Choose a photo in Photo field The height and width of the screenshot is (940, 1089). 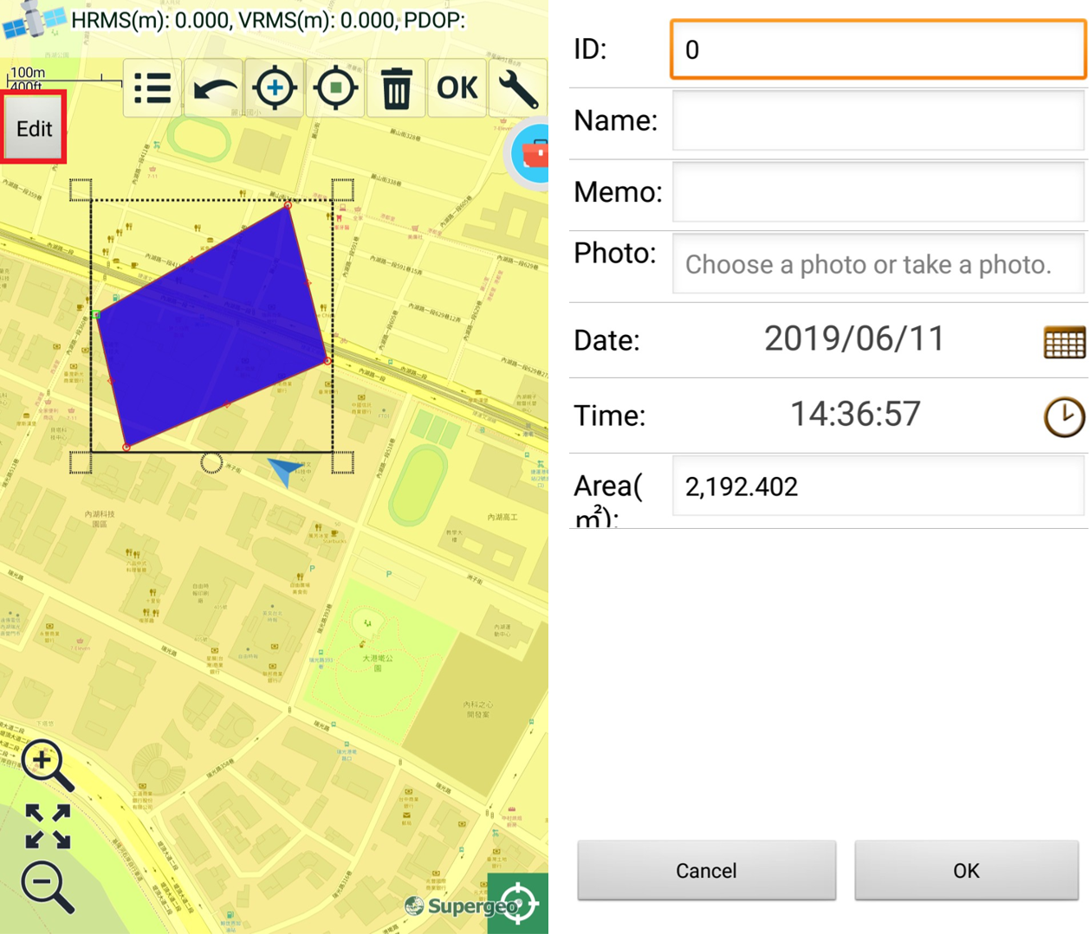[x=878, y=265]
